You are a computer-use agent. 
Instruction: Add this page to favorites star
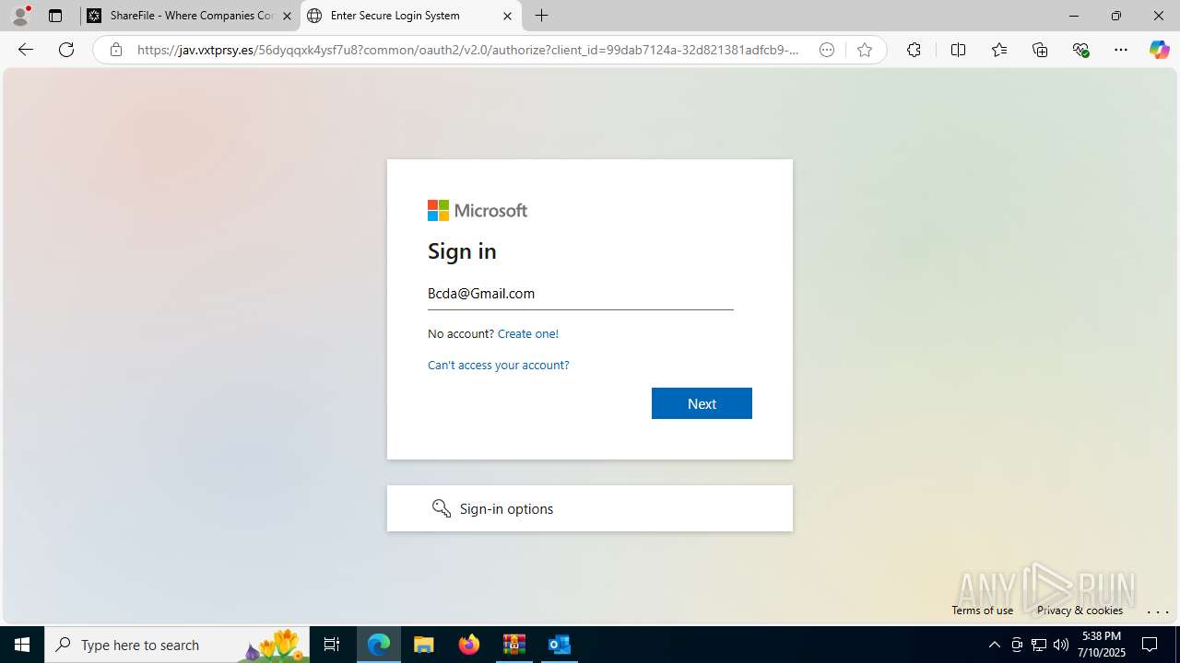pyautogui.click(x=865, y=50)
